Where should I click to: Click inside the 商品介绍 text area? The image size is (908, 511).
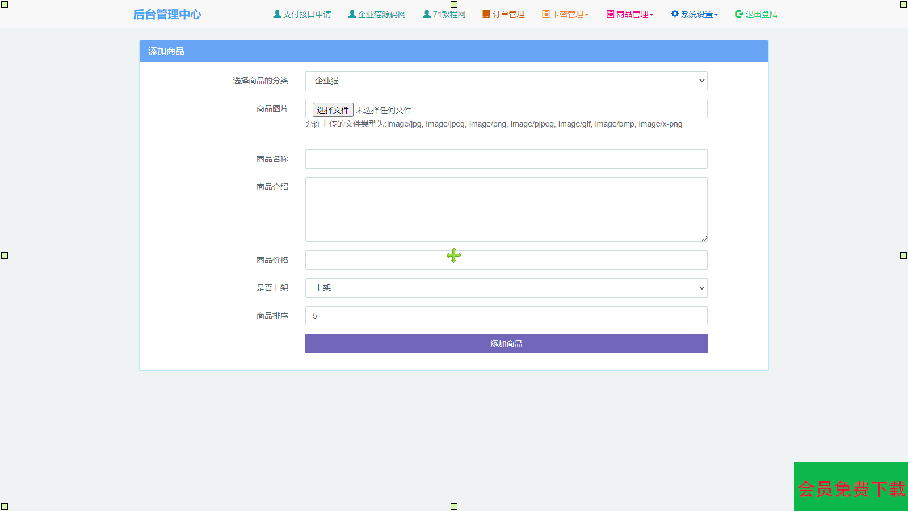coord(506,209)
